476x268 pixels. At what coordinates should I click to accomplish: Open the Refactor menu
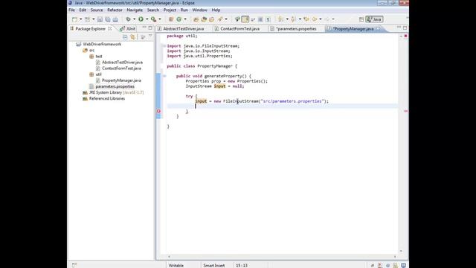point(115,10)
